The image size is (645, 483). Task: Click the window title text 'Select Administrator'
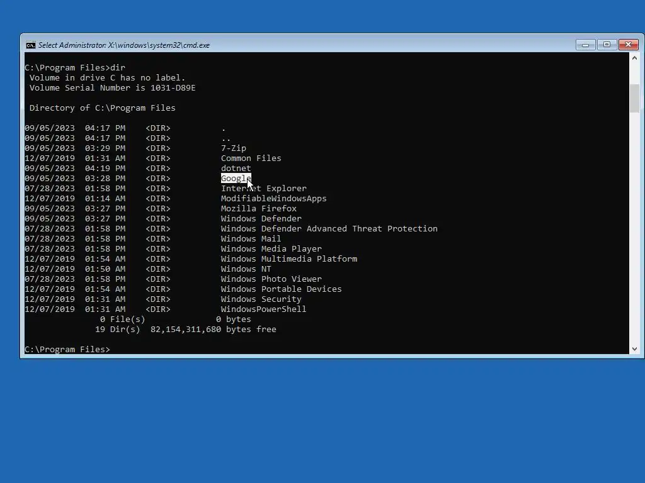[x=72, y=45]
